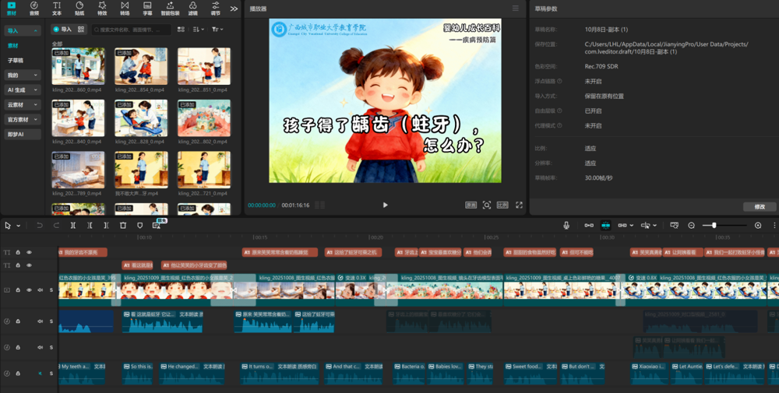Select the pointer selection tool
This screenshot has height=393, width=779.
click(8, 225)
